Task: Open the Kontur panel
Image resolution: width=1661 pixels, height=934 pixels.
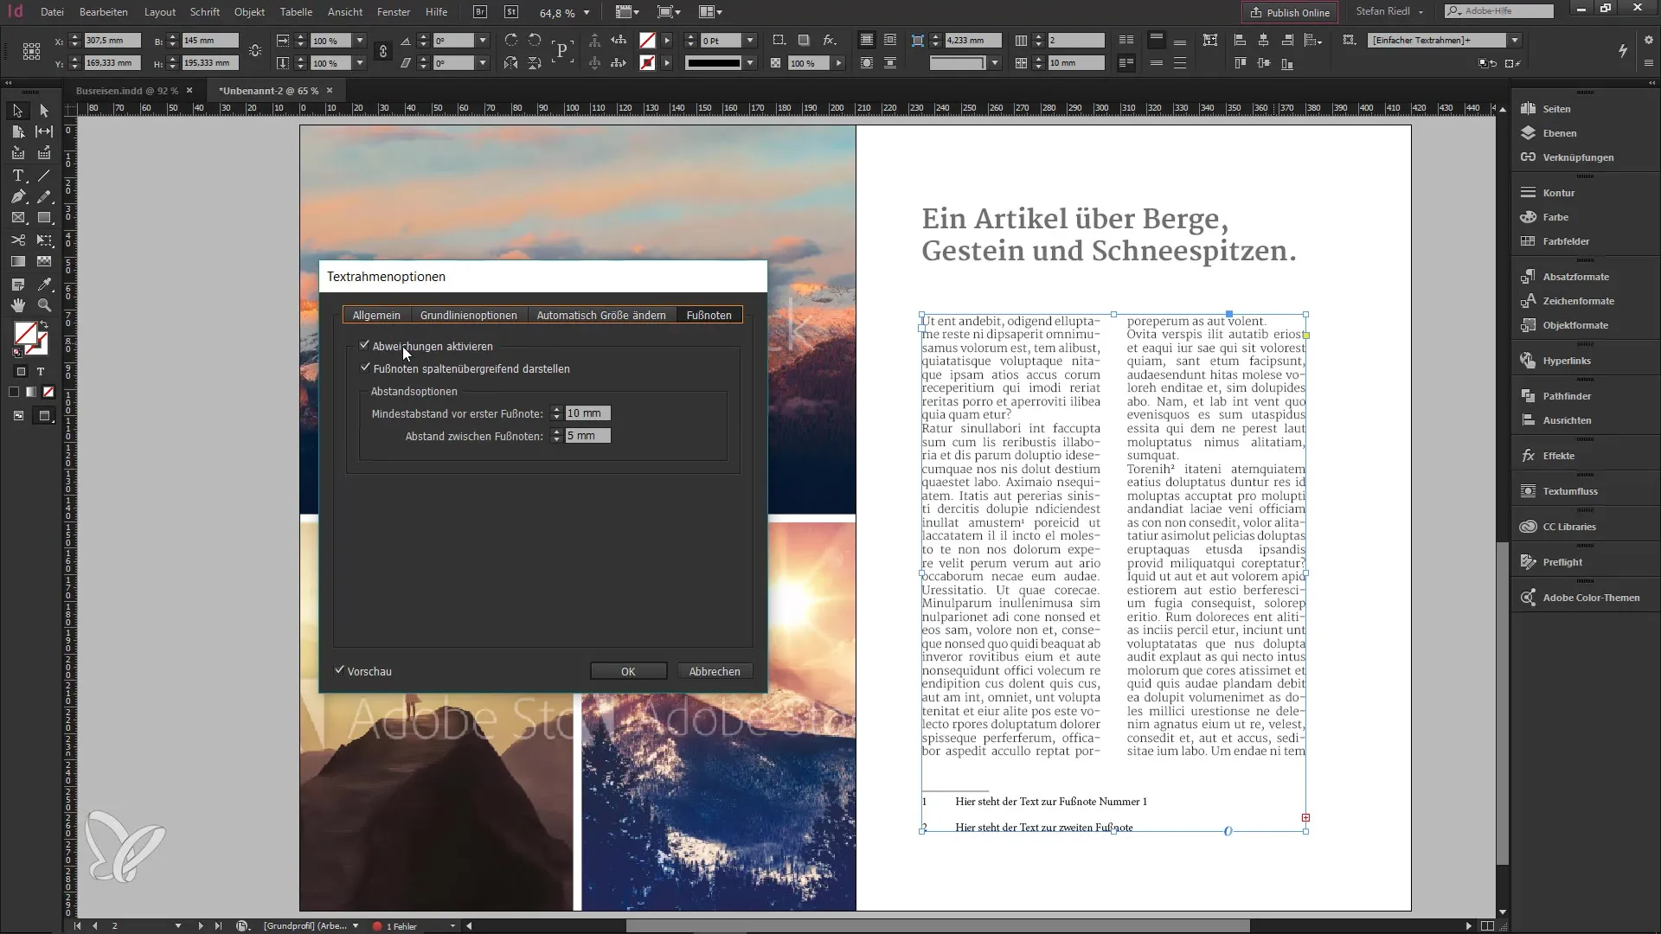Action: 1558,193
